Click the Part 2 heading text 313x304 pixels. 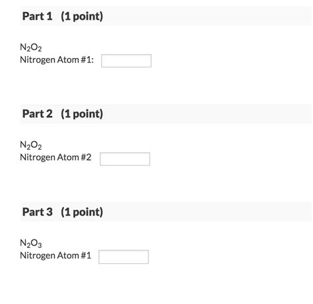37,114
